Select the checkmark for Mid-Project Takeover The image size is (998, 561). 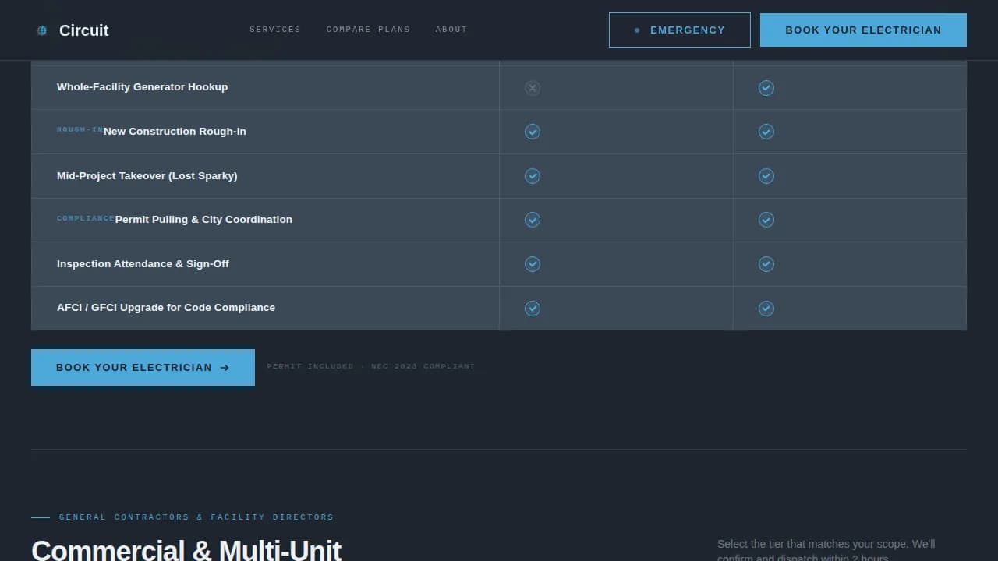coord(532,176)
